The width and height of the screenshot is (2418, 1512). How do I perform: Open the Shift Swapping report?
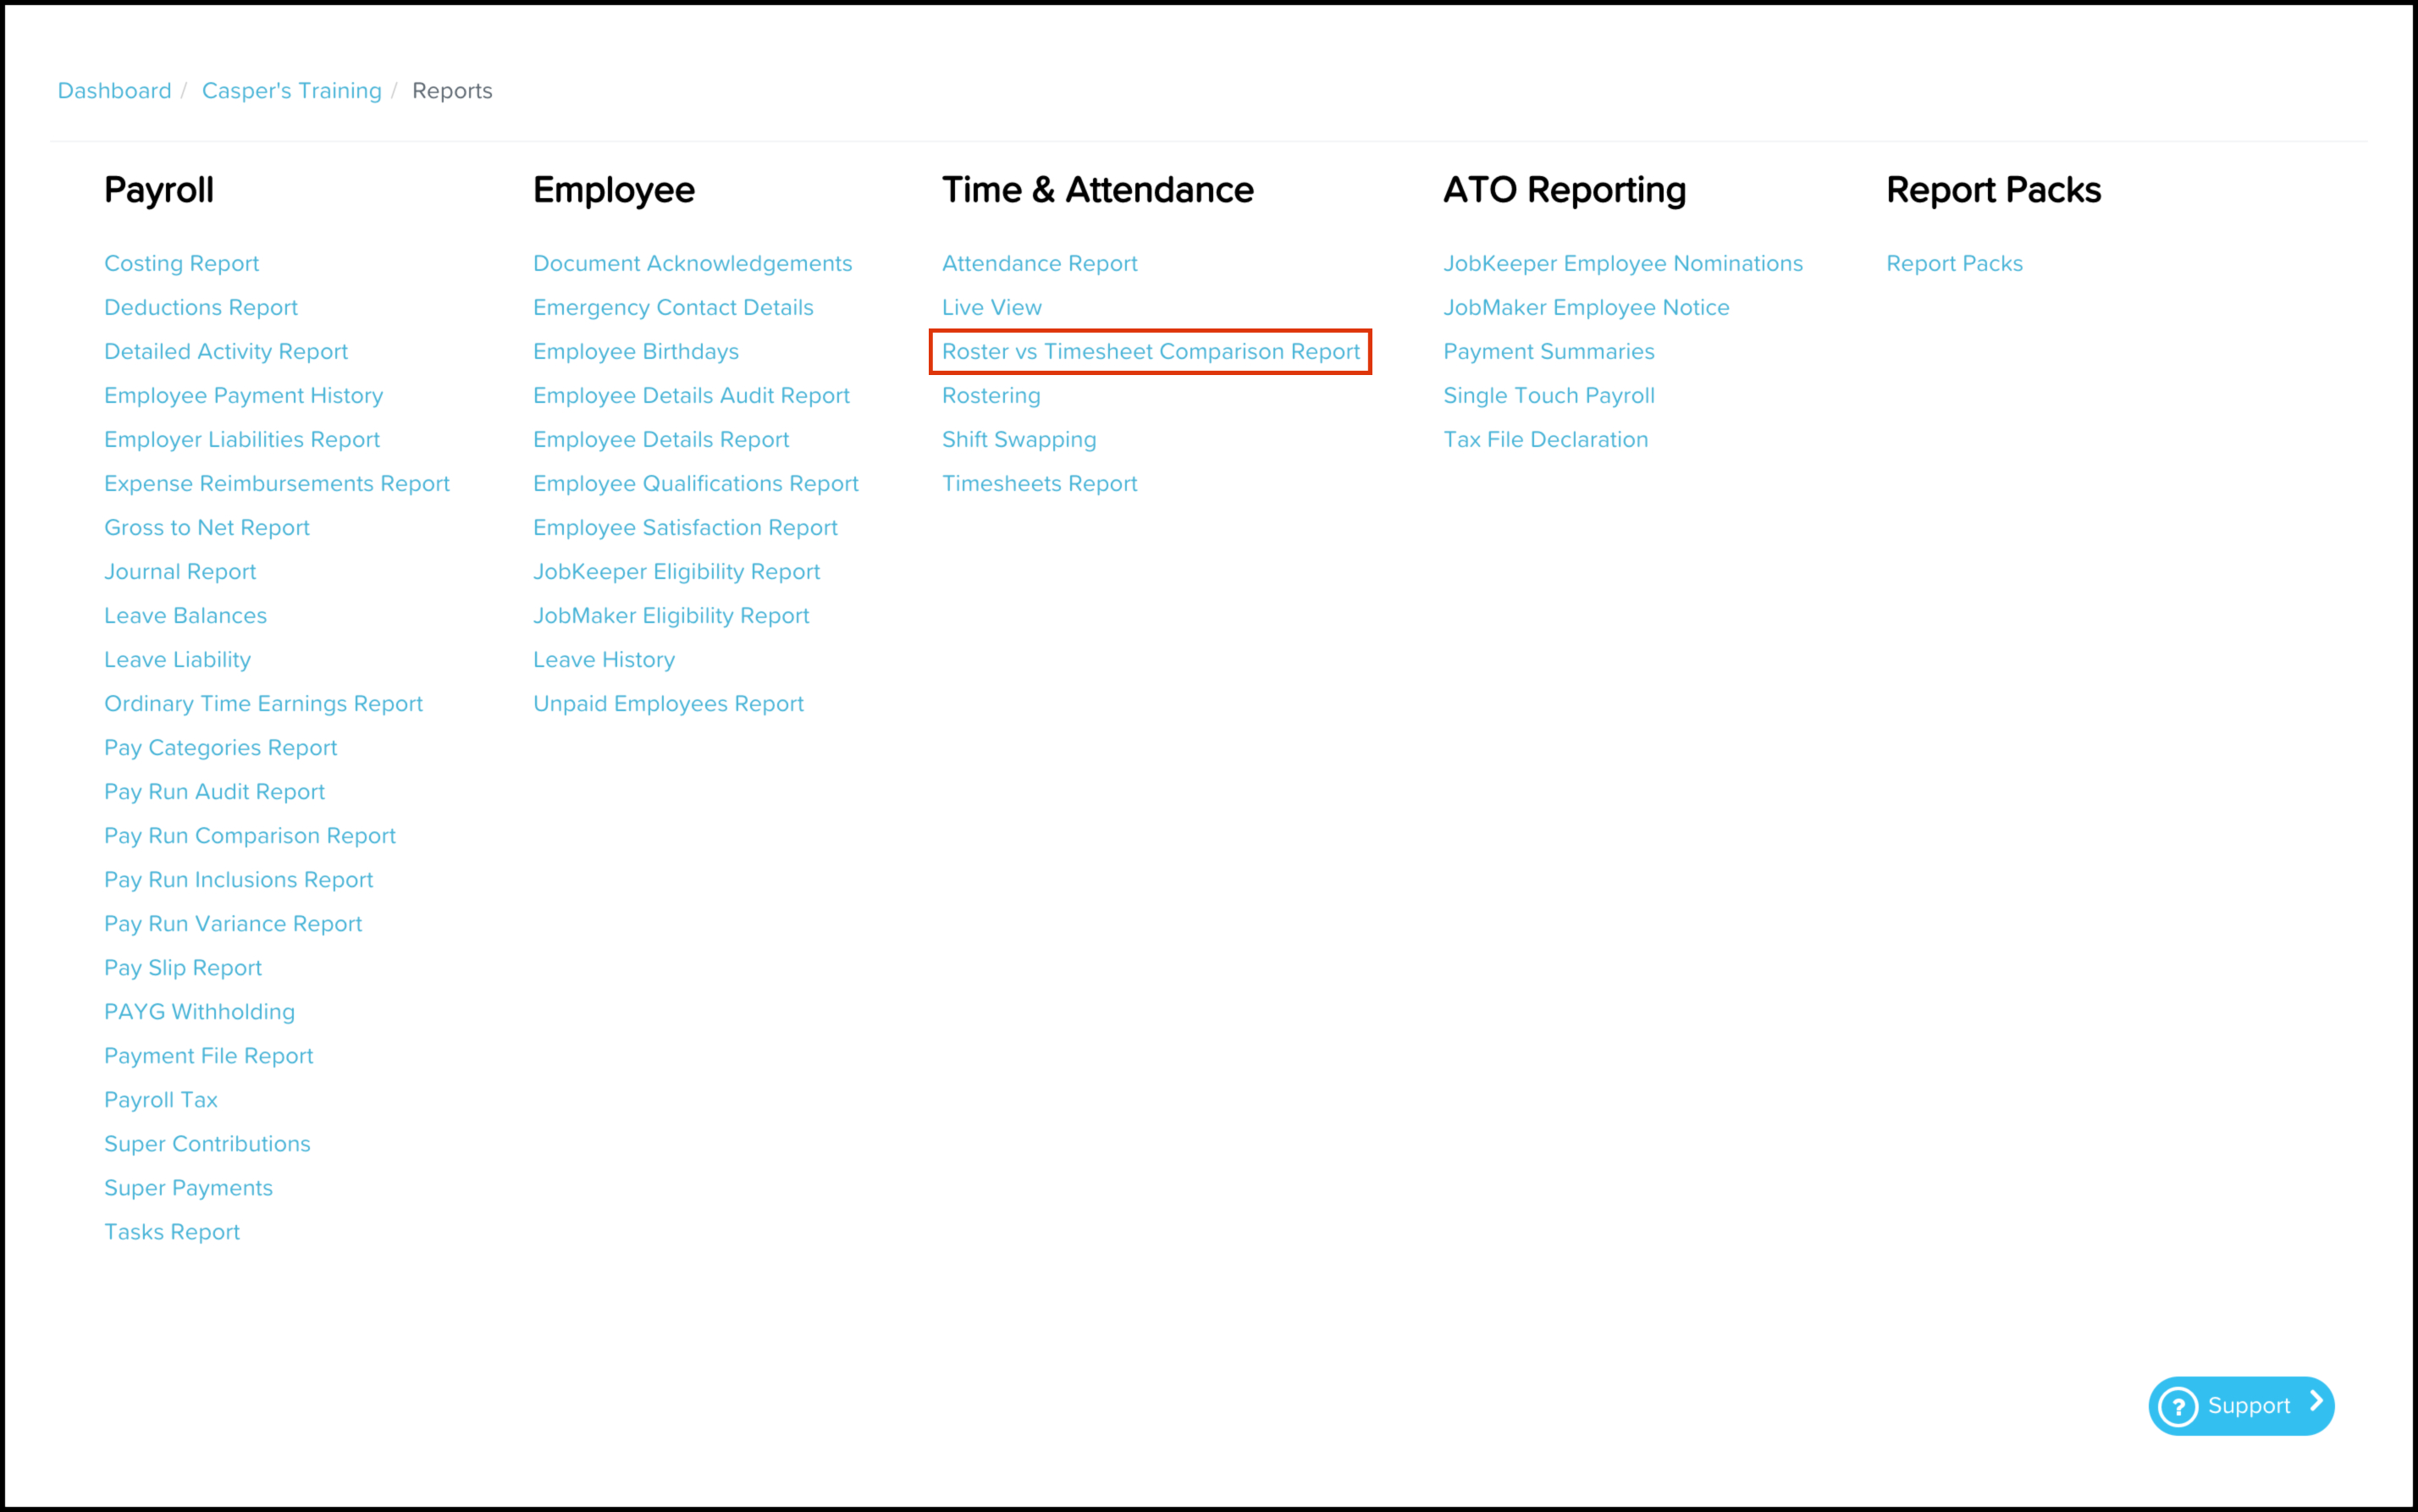click(x=1018, y=440)
